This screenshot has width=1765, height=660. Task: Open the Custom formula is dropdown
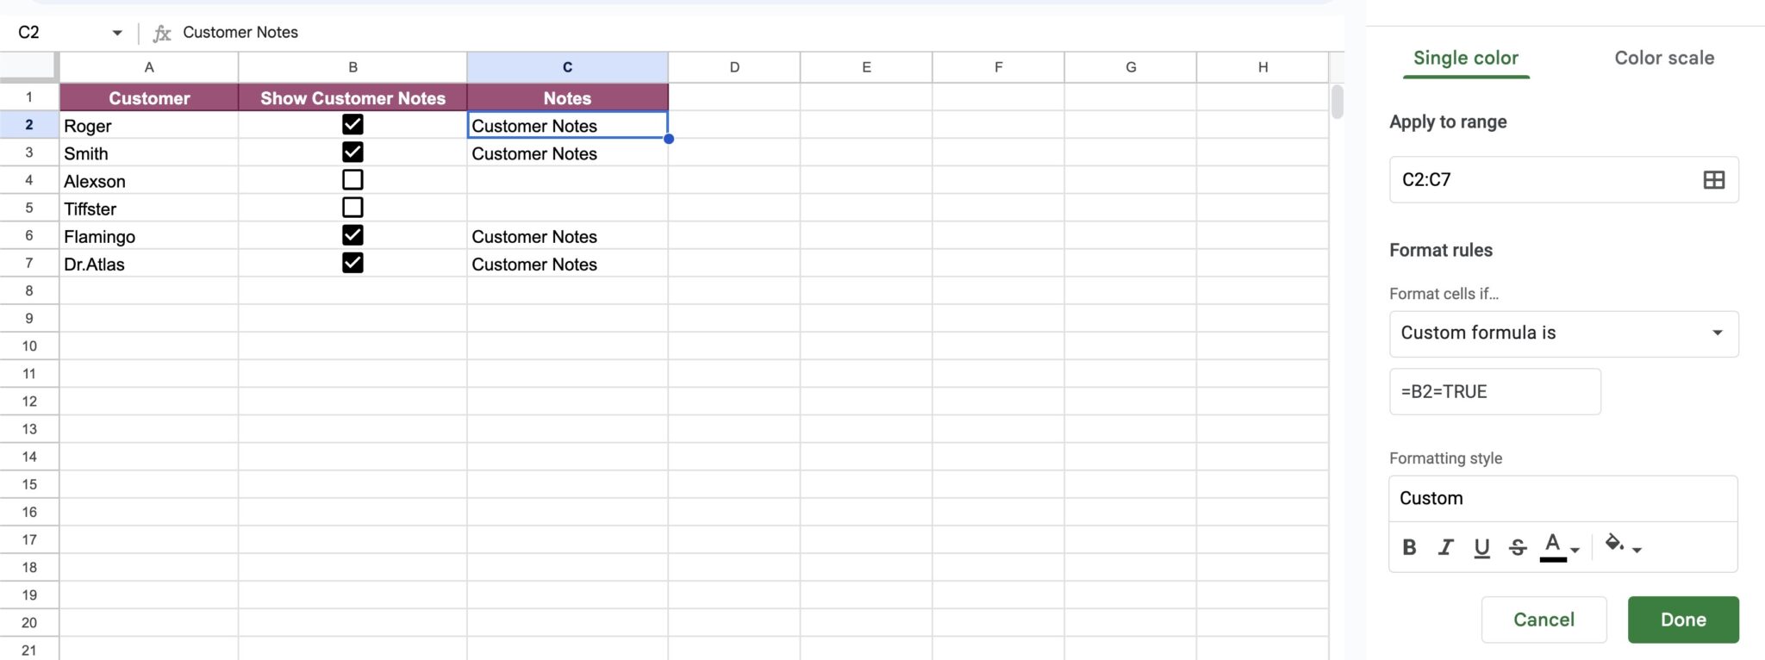click(1563, 333)
